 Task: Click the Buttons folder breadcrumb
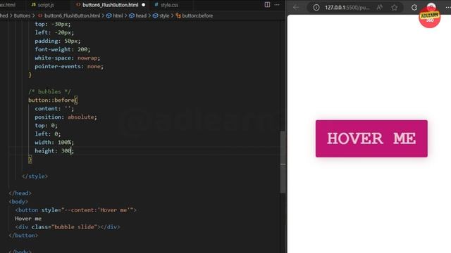click(22, 15)
